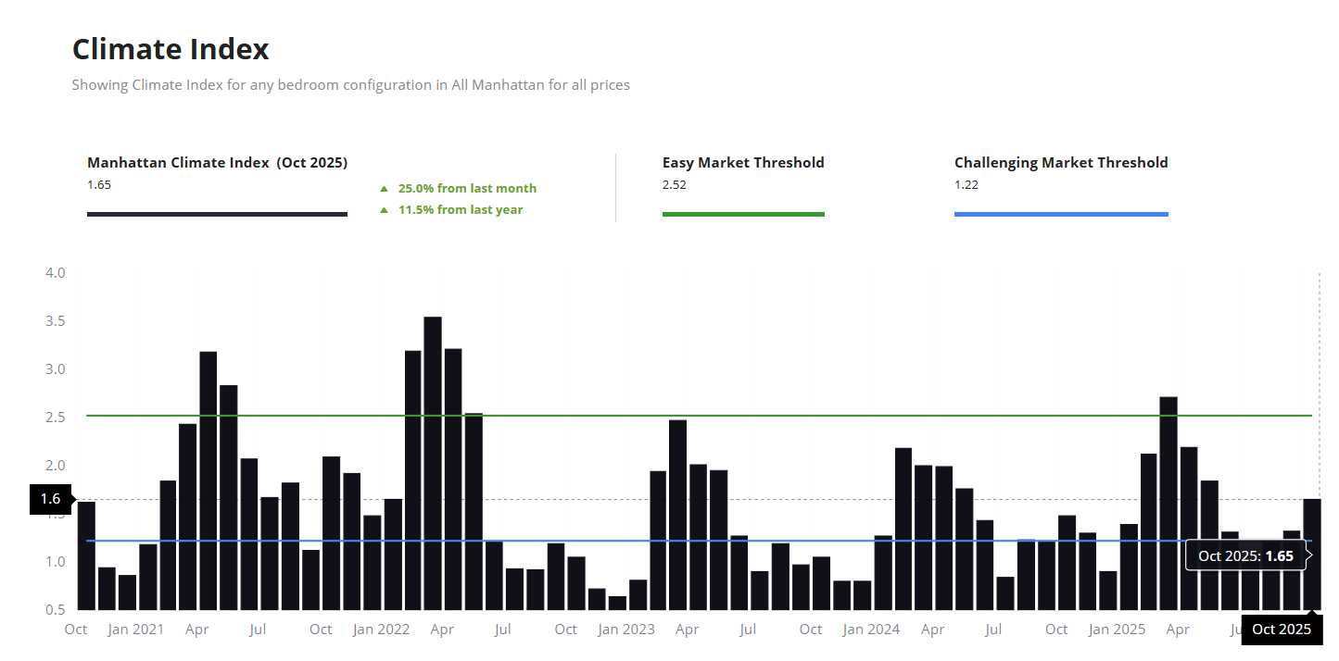The height and width of the screenshot is (661, 1339).
Task: Click the 25.0% from last month text
Action: pos(467,189)
